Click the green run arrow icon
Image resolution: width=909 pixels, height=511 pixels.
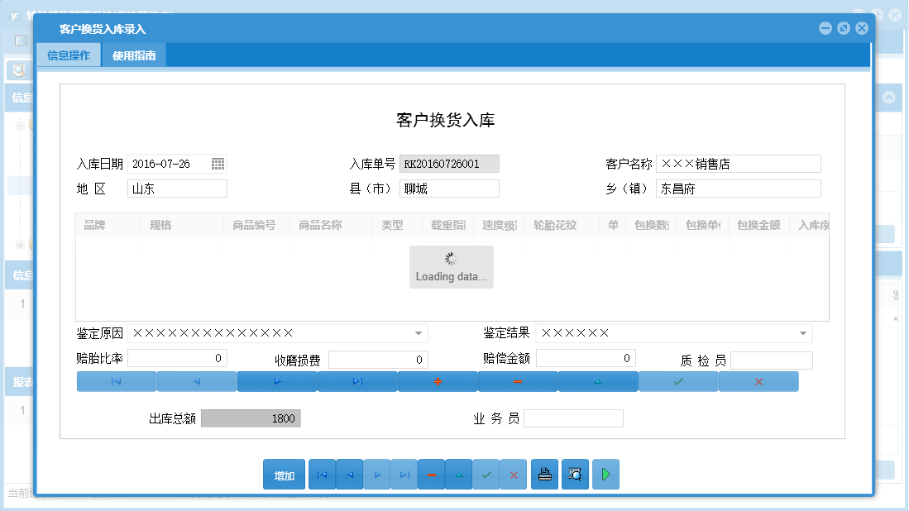tap(605, 475)
